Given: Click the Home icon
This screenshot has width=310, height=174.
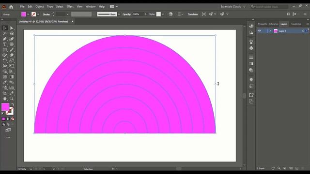Looking at the screenshot, I should click(x=11, y=7).
